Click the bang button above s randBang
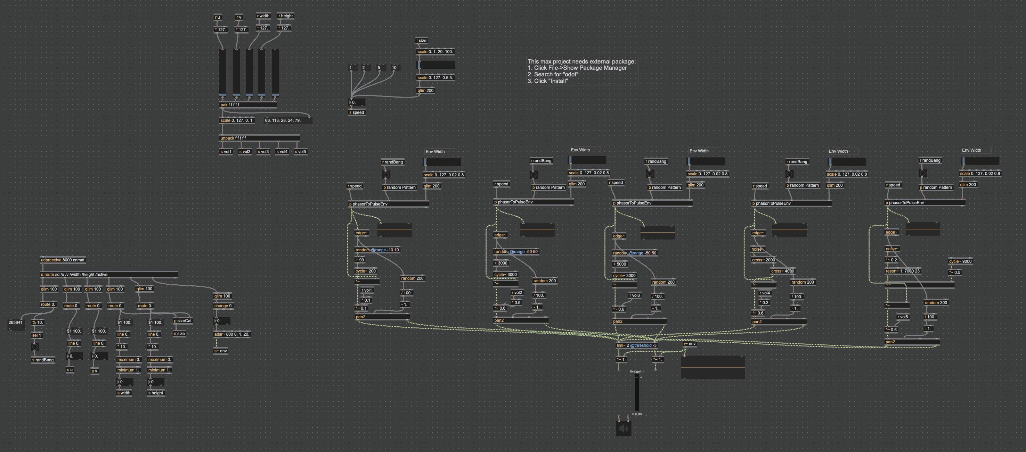The width and height of the screenshot is (1026, 452). [x=35, y=347]
